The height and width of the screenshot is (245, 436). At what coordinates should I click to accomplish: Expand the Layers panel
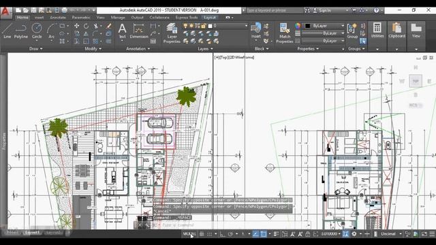(205, 48)
